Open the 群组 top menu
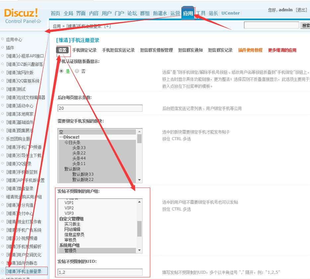 point(145,13)
